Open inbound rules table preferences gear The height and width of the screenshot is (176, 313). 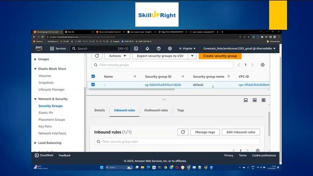(258, 151)
